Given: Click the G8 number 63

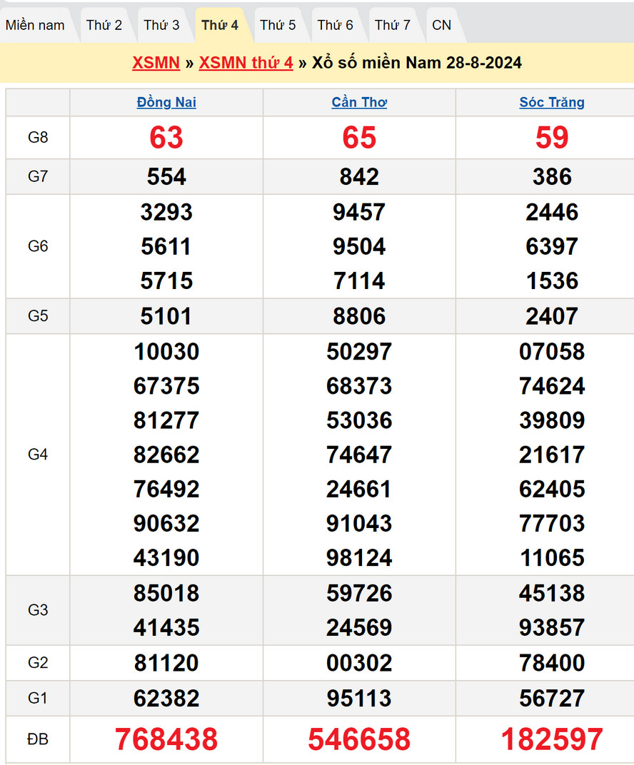Looking at the screenshot, I should click(166, 138).
